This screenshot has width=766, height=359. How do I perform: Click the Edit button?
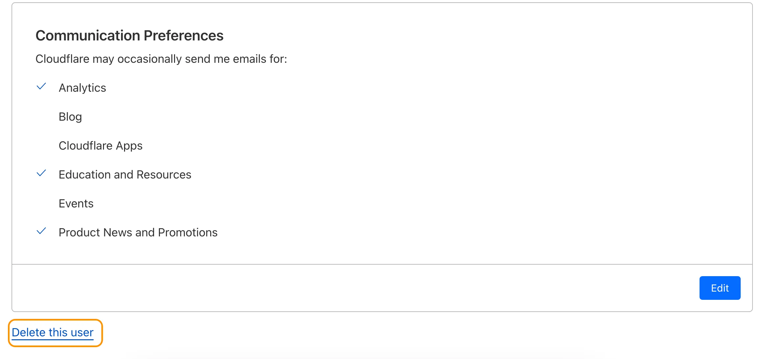(x=720, y=288)
